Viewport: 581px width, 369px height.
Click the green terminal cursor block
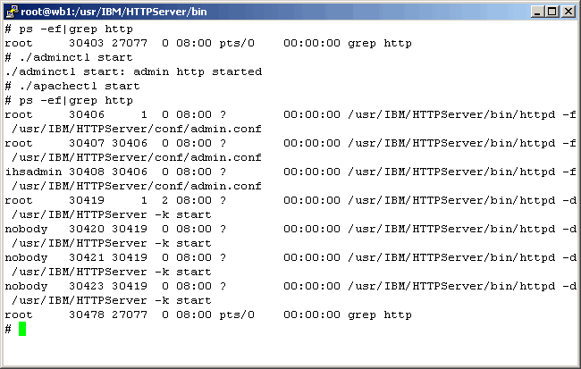[22, 329]
